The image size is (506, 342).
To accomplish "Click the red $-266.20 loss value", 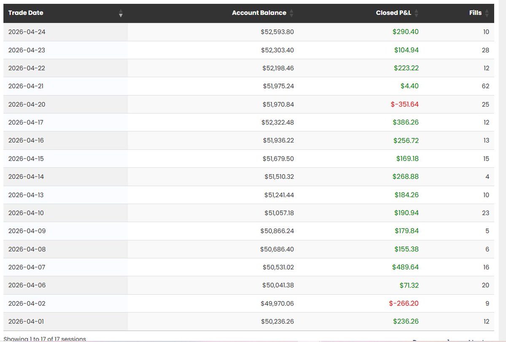I will click(x=405, y=304).
